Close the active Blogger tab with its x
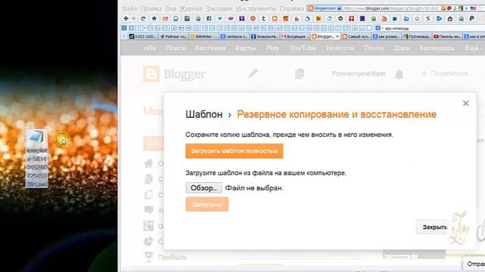The width and height of the screenshot is (485, 272). pos(337,36)
